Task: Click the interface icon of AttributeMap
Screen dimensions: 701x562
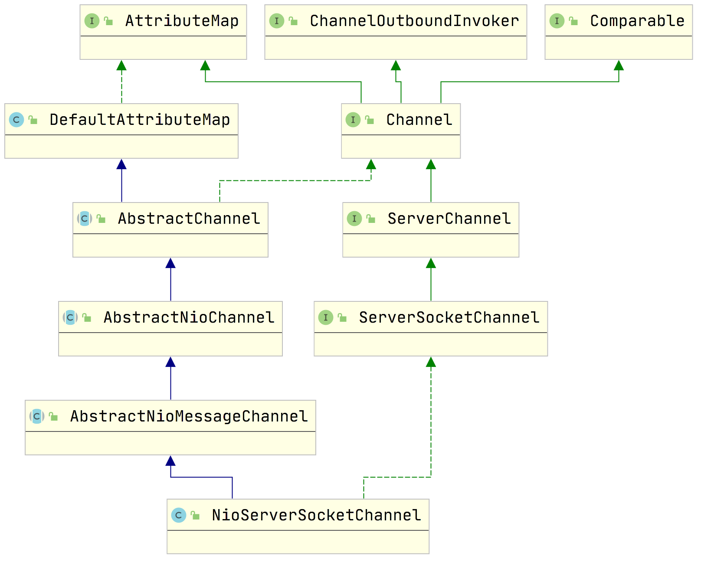Action: point(92,21)
